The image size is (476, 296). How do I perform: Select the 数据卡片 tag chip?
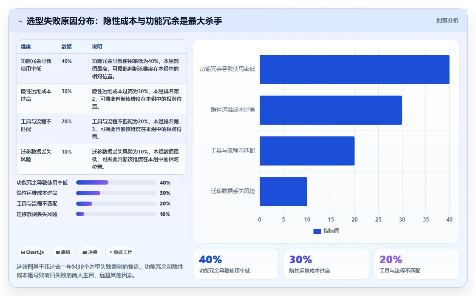coord(121,252)
